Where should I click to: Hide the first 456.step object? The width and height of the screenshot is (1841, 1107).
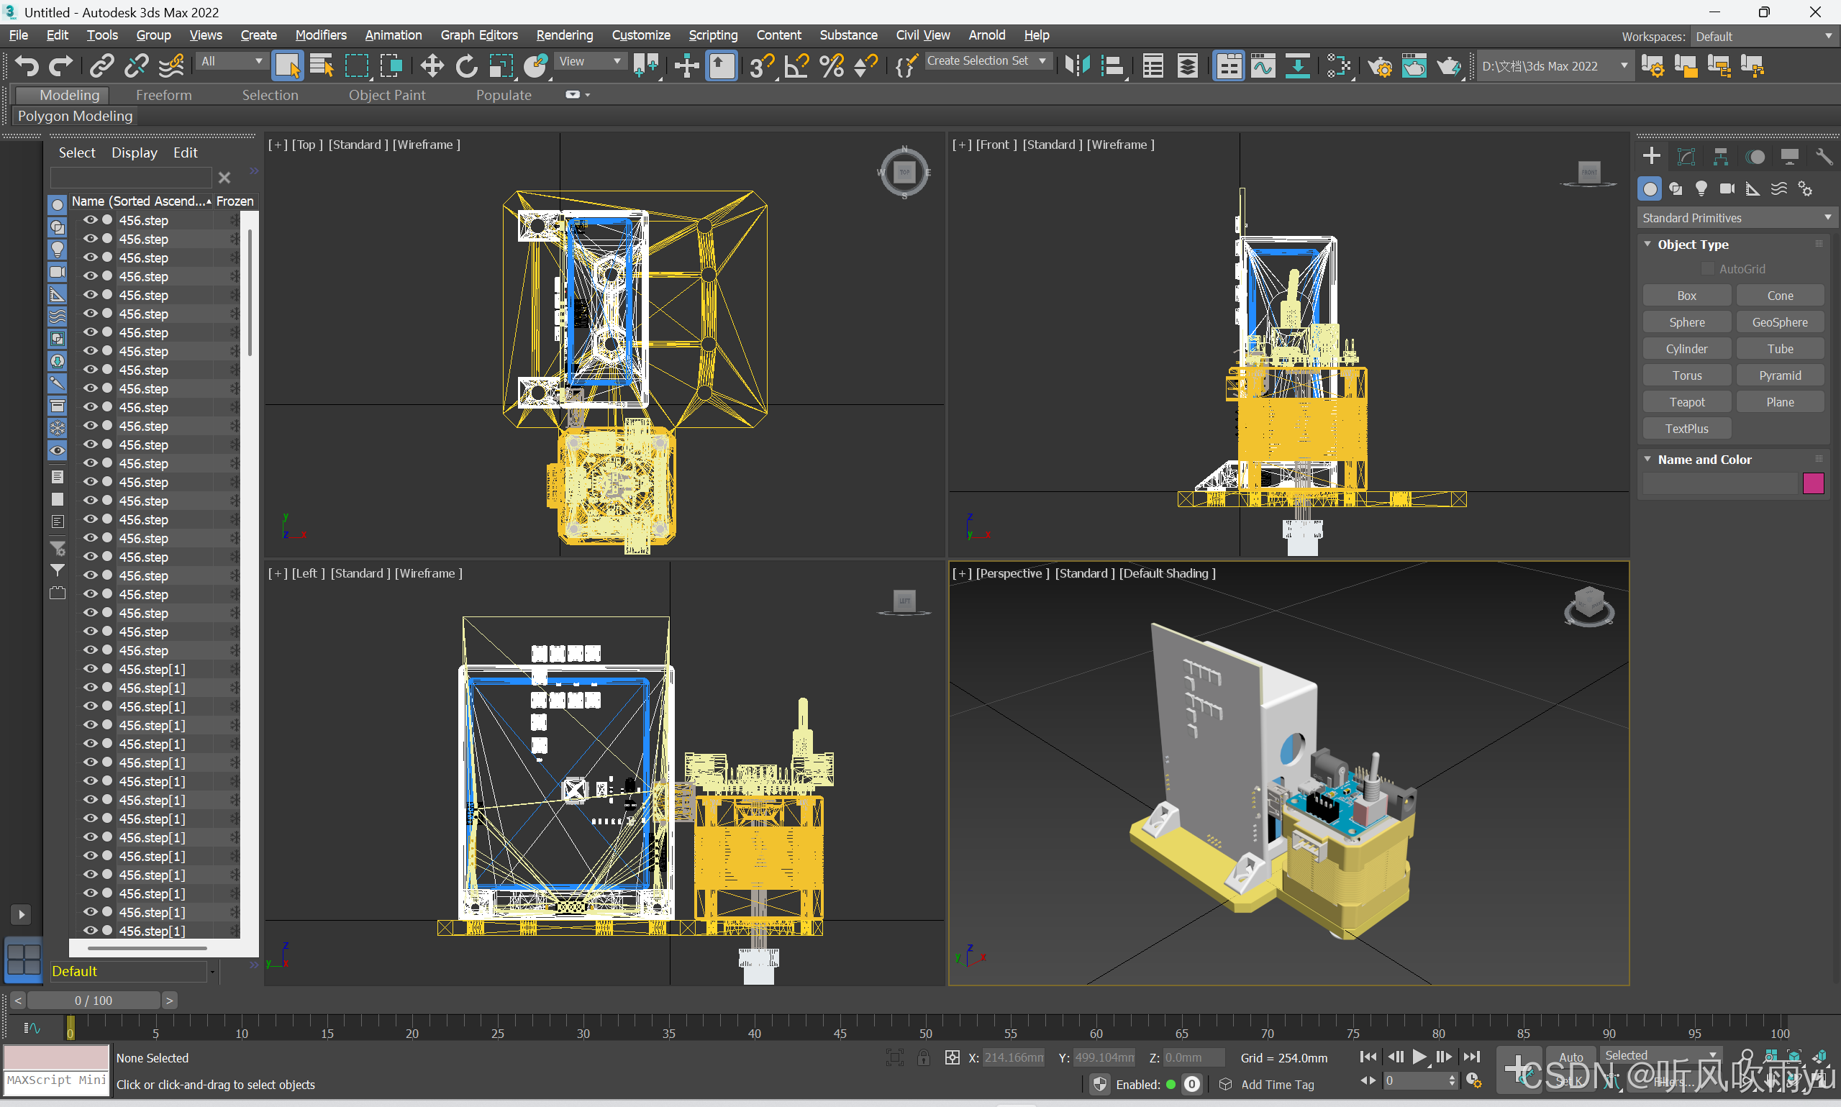90,220
